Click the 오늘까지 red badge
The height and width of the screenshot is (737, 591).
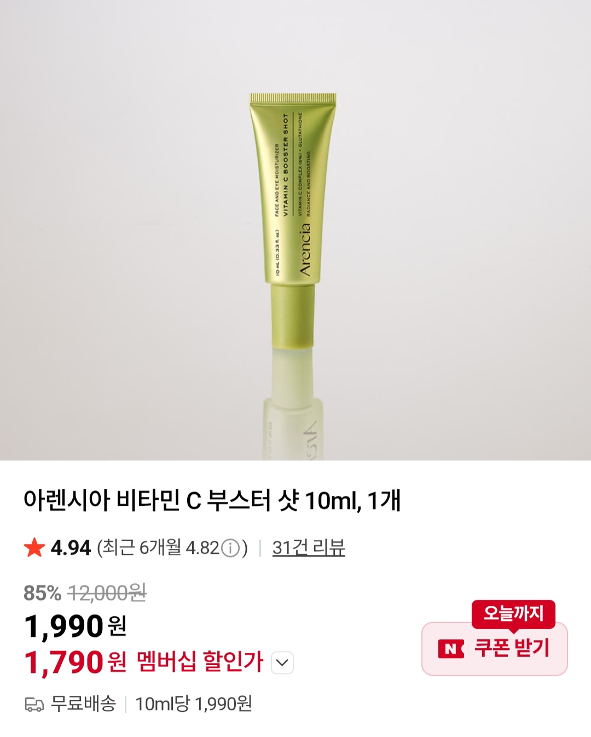[513, 613]
